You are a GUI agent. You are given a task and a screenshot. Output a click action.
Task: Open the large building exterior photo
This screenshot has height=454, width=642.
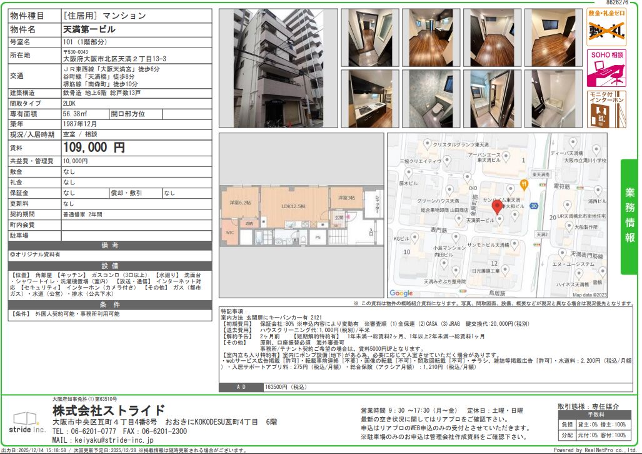(x=277, y=68)
